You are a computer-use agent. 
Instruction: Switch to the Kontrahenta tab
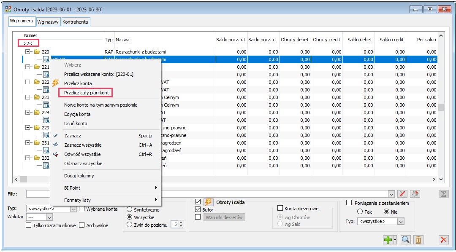coord(75,22)
